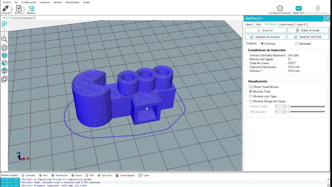
Task: Open the Impresora menu
Action: 45,2
